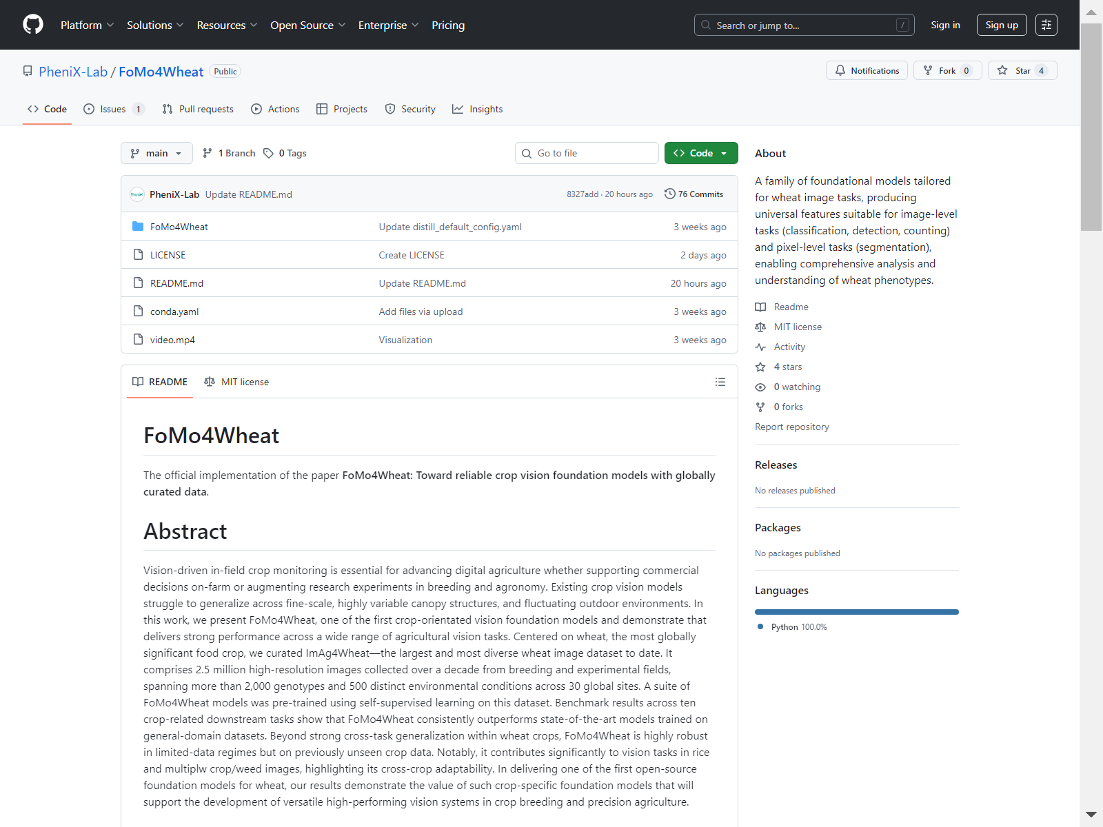Open the Pricing page
The width and height of the screenshot is (1103, 827).
pyautogui.click(x=448, y=25)
